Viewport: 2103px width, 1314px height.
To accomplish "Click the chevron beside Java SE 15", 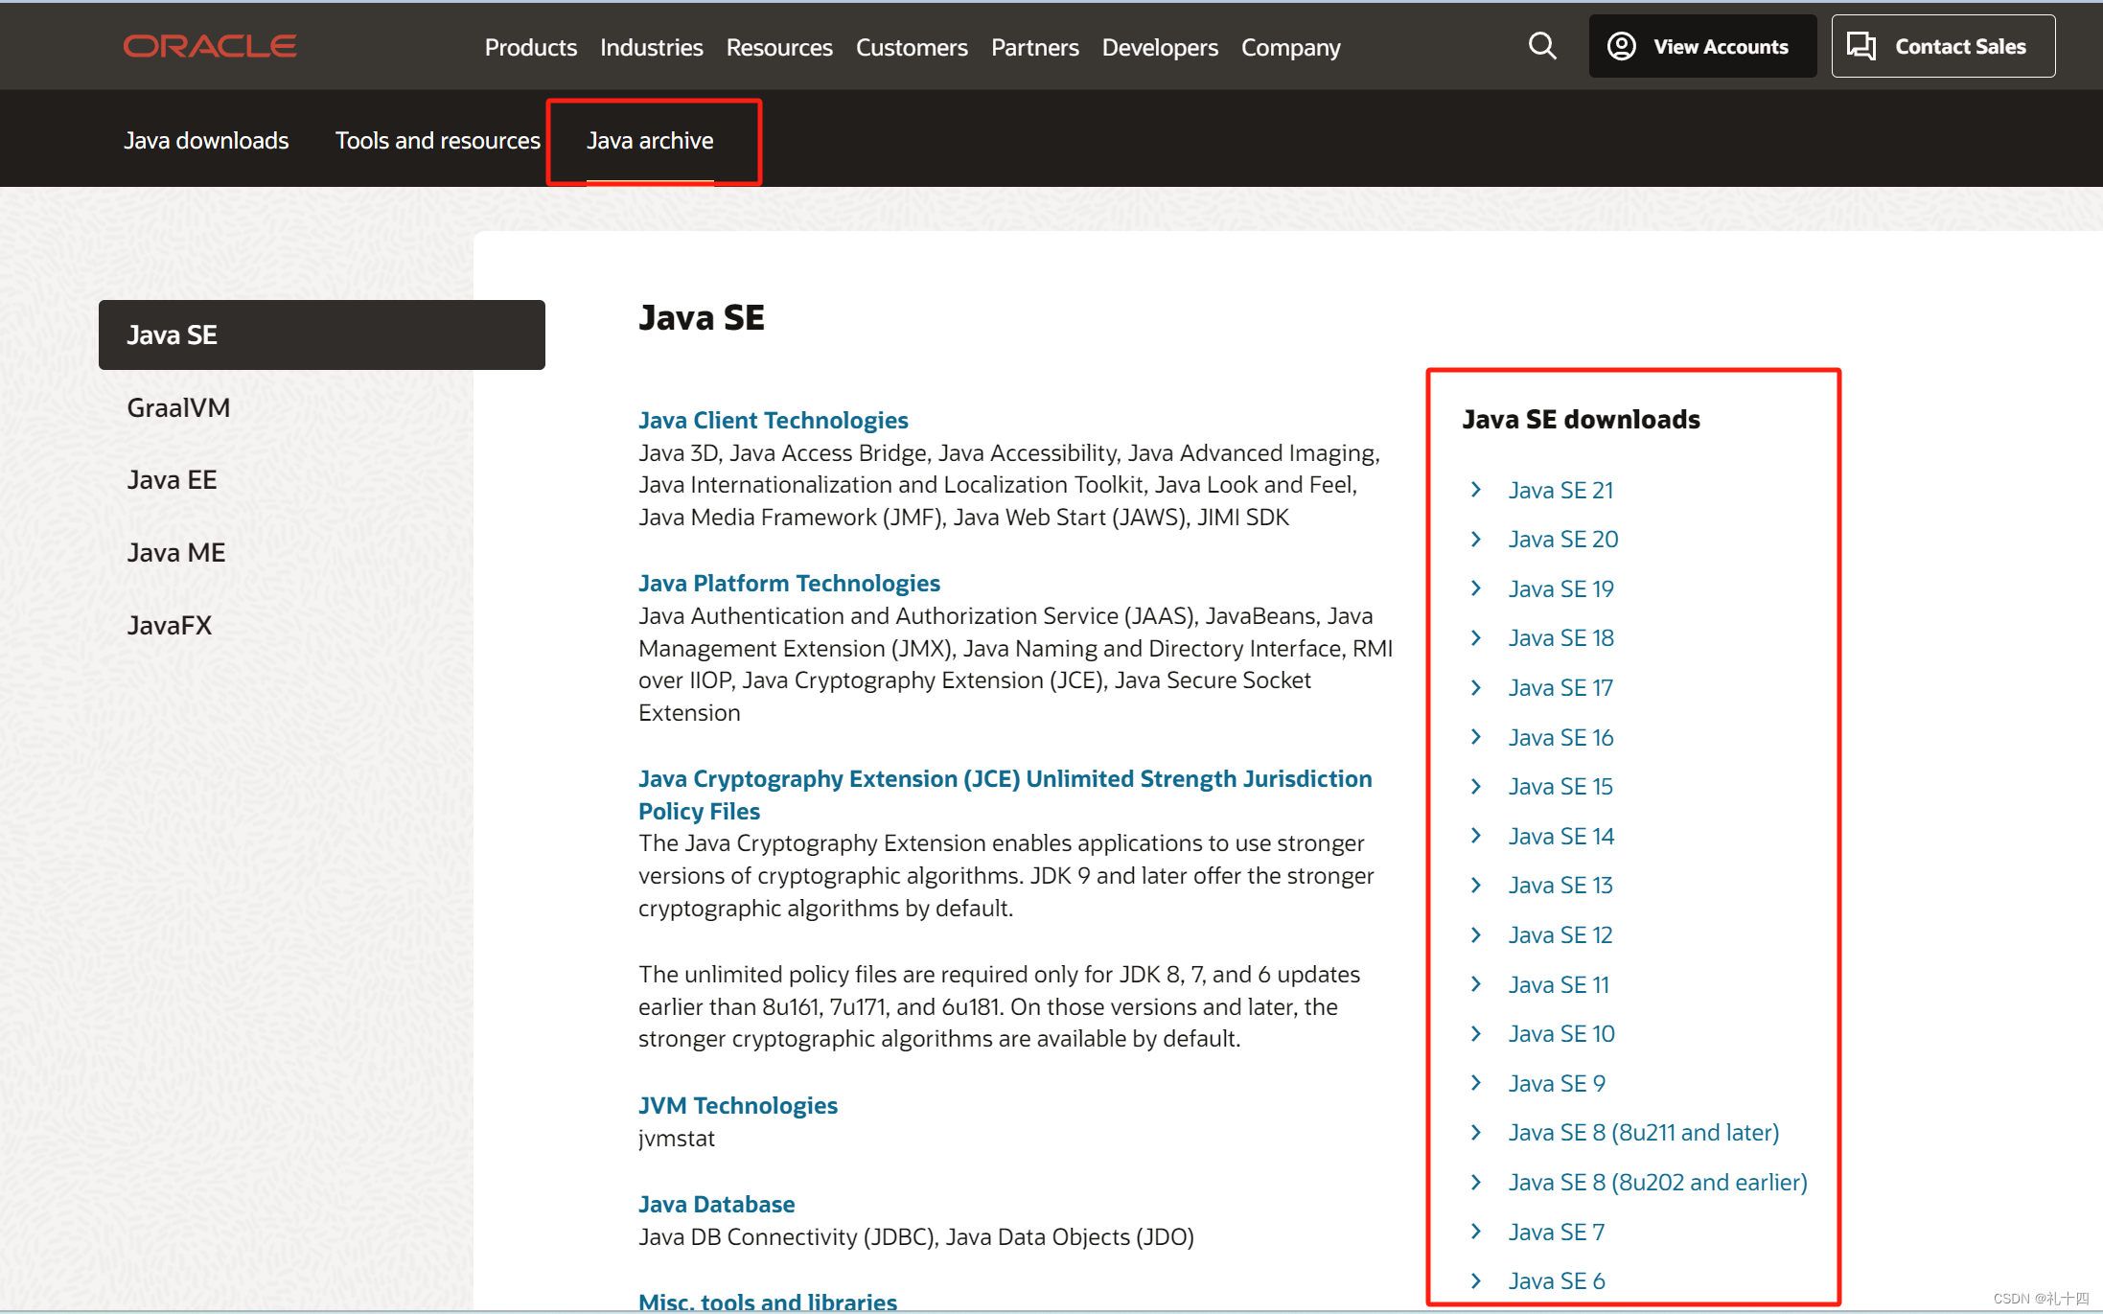I will (x=1476, y=786).
